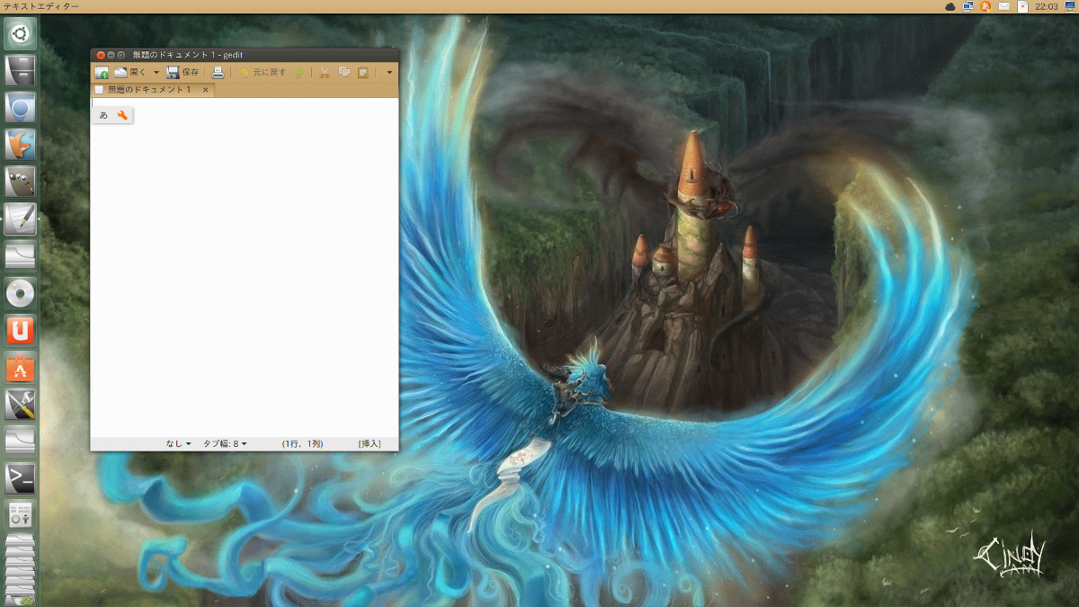Minimize the gedit window
The image size is (1079, 607).
coord(111,56)
